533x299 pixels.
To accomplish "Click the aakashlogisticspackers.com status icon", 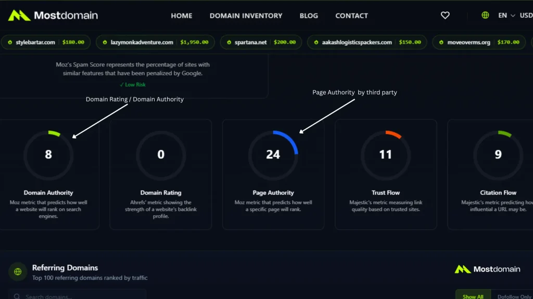I will pos(316,43).
